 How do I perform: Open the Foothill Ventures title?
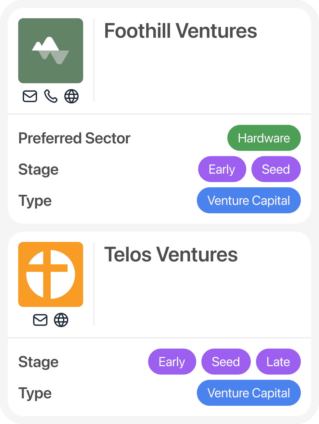coord(180,31)
